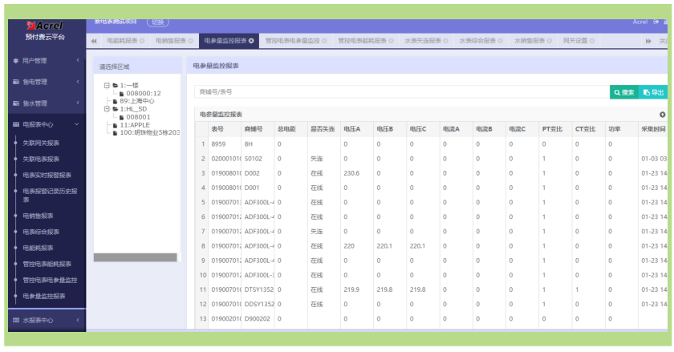Click the 用户管理 sidebar icon
This screenshot has height=352, width=674.
click(16, 61)
